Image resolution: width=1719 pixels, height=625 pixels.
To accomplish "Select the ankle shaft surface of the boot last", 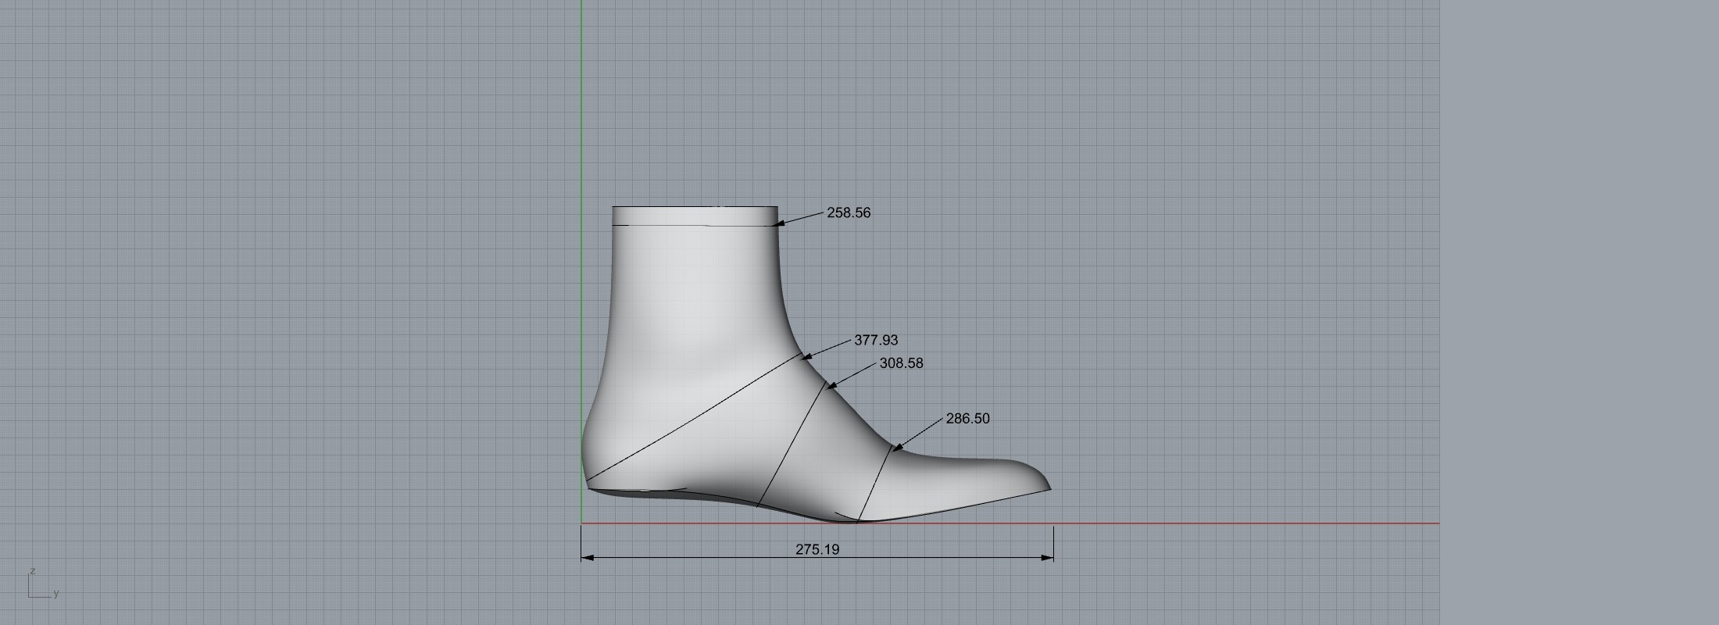I will 695,297.
